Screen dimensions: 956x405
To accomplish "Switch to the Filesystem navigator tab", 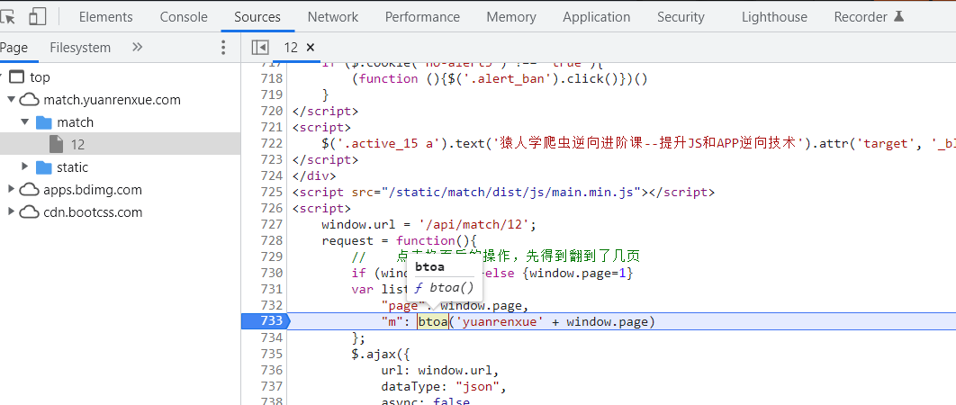I will click(80, 48).
